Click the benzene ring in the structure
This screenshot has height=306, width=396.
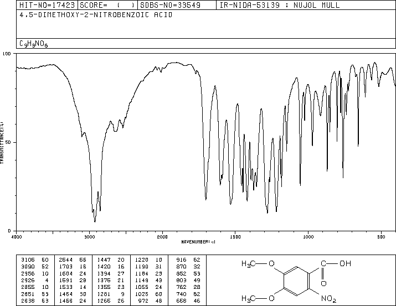(296, 281)
